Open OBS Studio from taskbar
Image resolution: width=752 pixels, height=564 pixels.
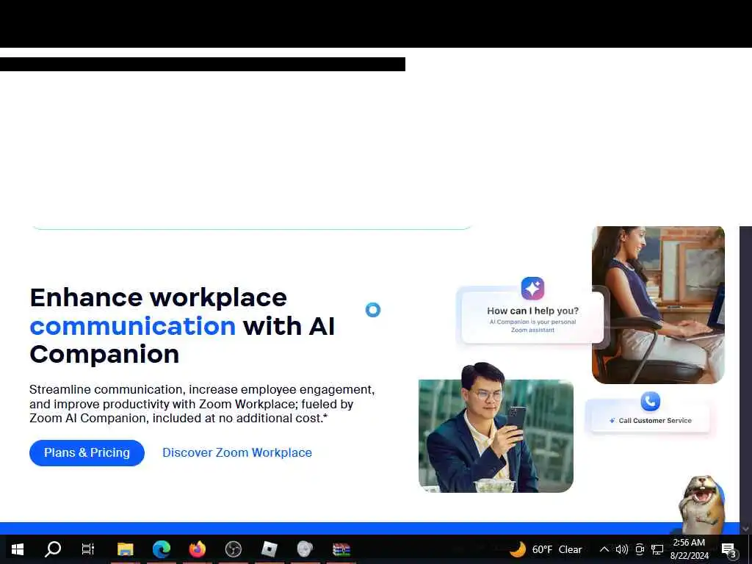[234, 549]
